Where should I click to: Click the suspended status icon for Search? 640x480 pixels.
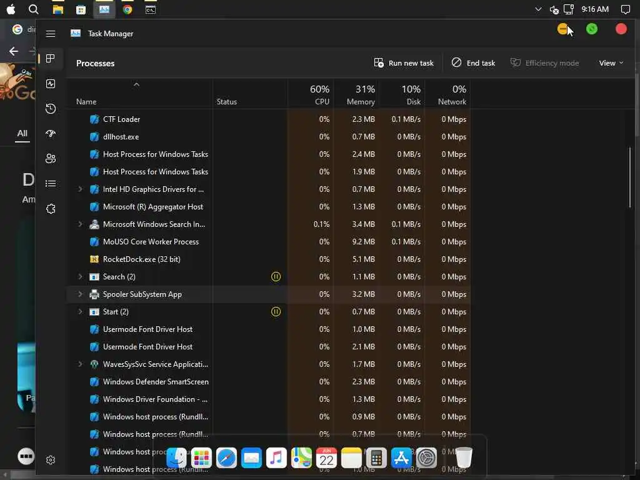pos(276,277)
